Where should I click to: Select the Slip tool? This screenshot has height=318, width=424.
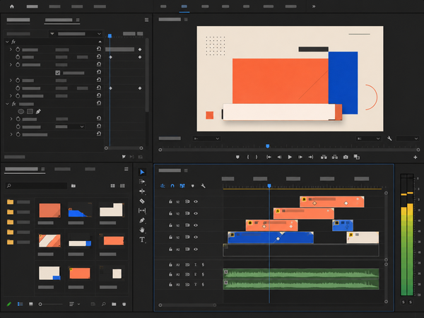click(x=142, y=211)
